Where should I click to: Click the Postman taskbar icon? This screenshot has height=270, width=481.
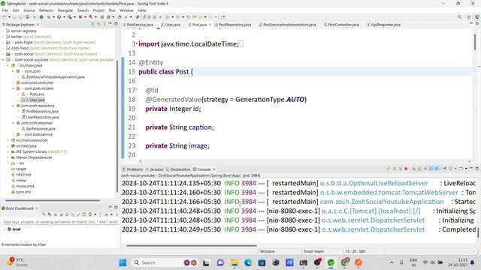358,262
